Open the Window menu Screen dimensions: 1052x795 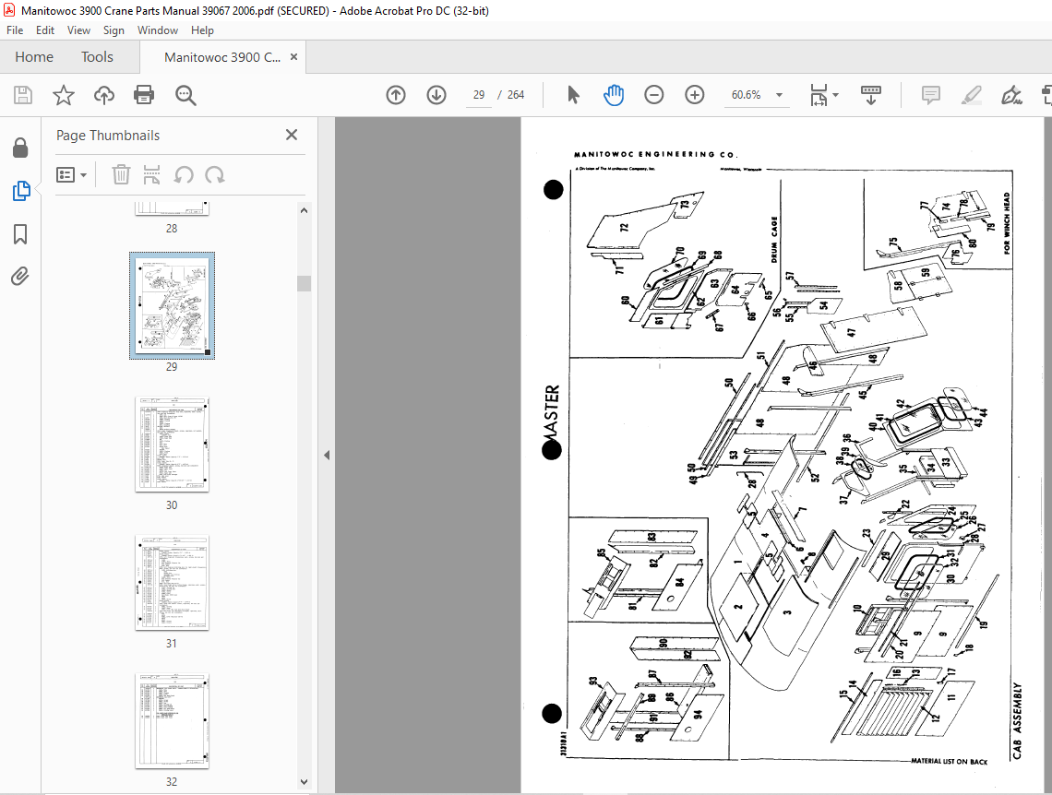point(158,30)
